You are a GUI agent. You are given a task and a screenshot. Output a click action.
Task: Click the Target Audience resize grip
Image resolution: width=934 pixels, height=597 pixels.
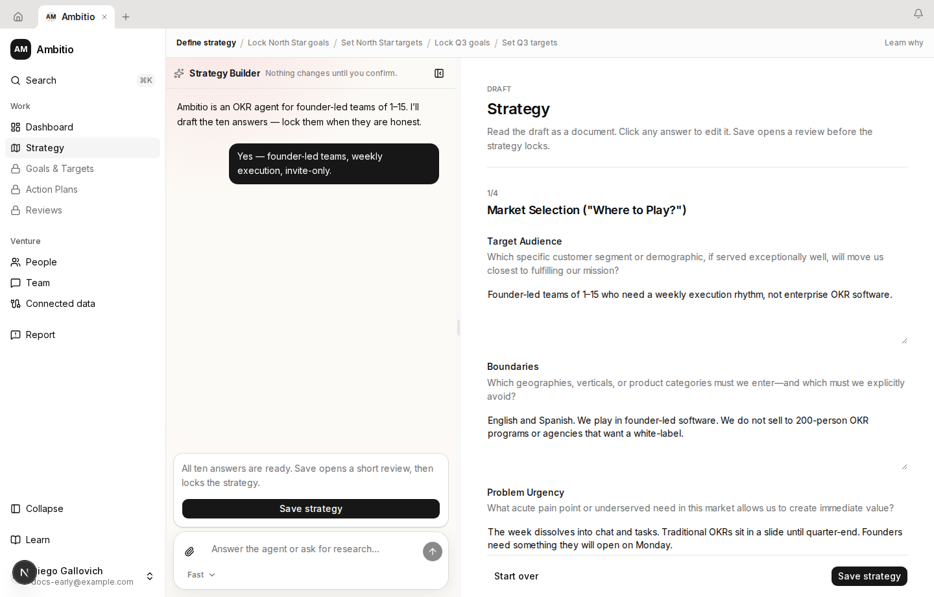(x=904, y=340)
